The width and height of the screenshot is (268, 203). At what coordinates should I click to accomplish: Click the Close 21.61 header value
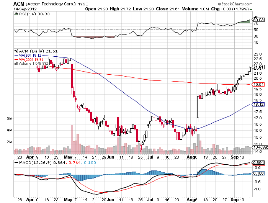coord(168,9)
